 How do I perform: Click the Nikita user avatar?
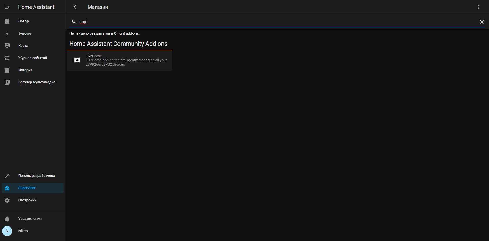(x=7, y=231)
